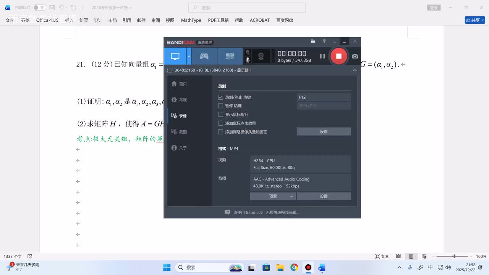Screen dimensions: 489x275
Task: Click the Word zoom slider handle
Action: (454, 256)
